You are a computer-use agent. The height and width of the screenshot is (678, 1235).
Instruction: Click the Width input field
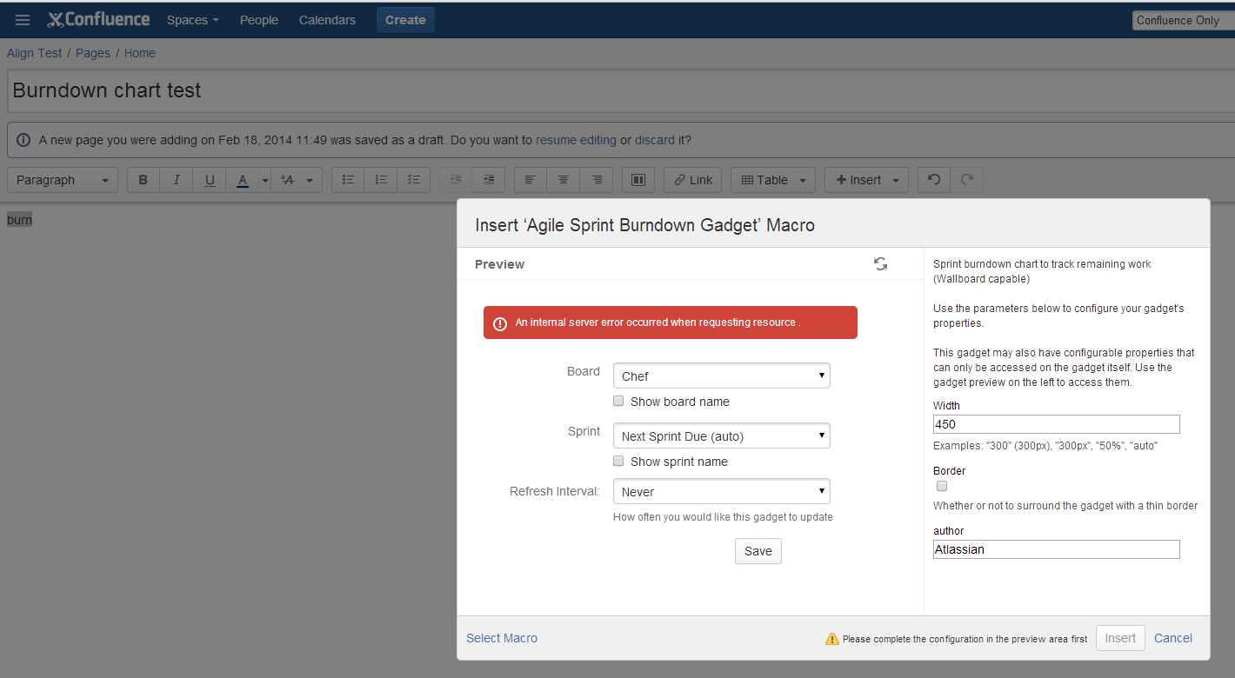[1057, 424]
